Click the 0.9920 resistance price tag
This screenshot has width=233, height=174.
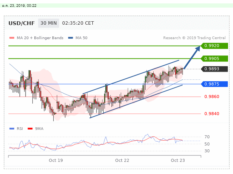pos(214,46)
